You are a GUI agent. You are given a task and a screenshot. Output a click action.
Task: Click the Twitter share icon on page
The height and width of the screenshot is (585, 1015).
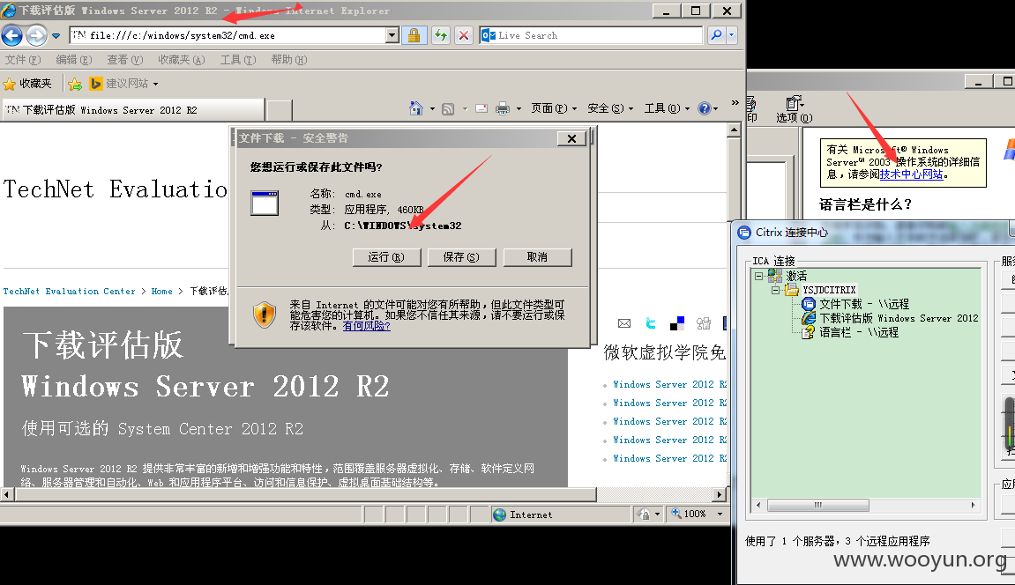point(651,323)
